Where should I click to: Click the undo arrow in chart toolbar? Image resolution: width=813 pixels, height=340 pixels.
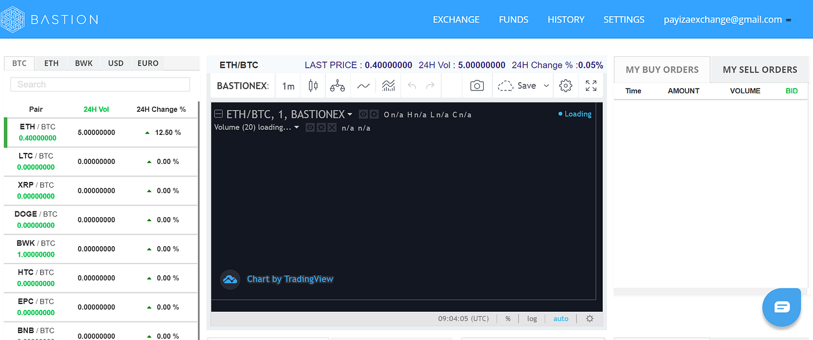pyautogui.click(x=412, y=86)
